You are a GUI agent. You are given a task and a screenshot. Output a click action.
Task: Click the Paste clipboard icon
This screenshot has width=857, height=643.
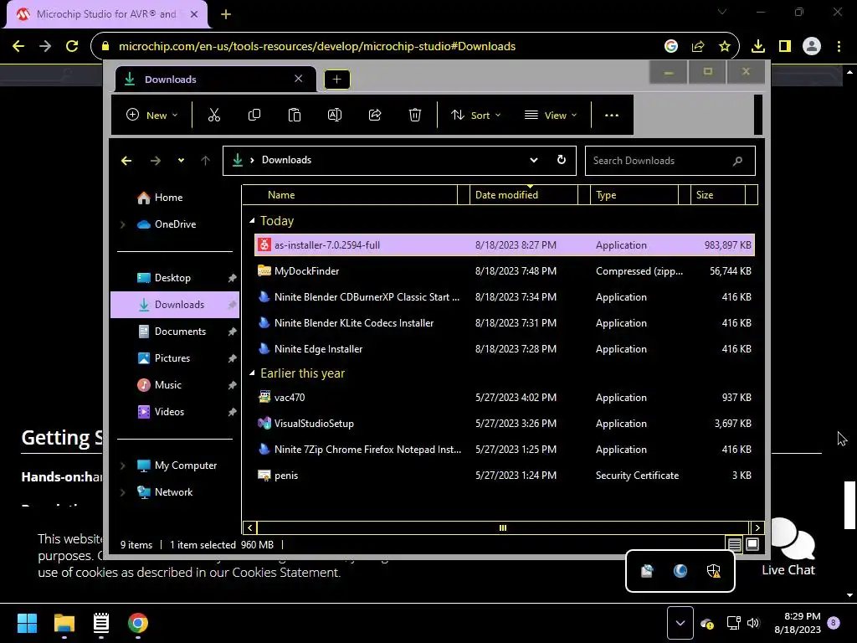pyautogui.click(x=294, y=115)
